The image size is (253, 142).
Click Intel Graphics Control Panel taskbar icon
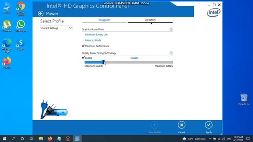tap(77, 138)
